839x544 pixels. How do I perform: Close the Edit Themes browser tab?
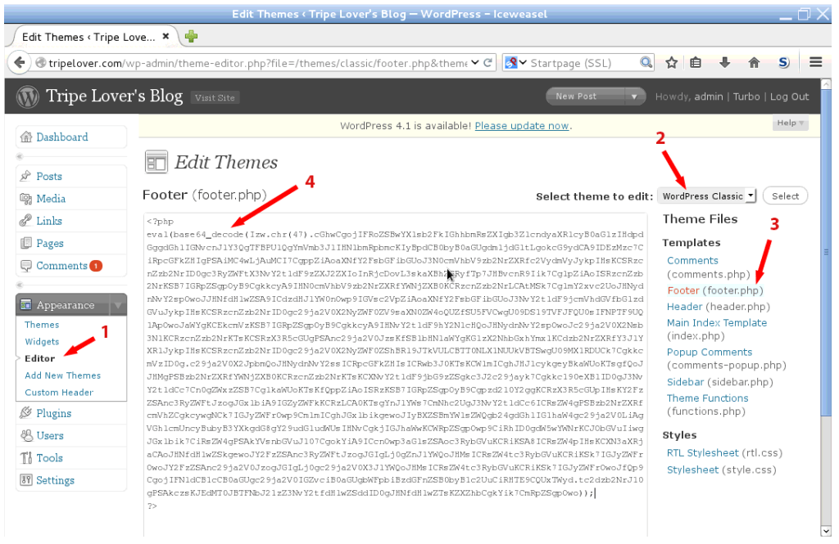pos(166,36)
